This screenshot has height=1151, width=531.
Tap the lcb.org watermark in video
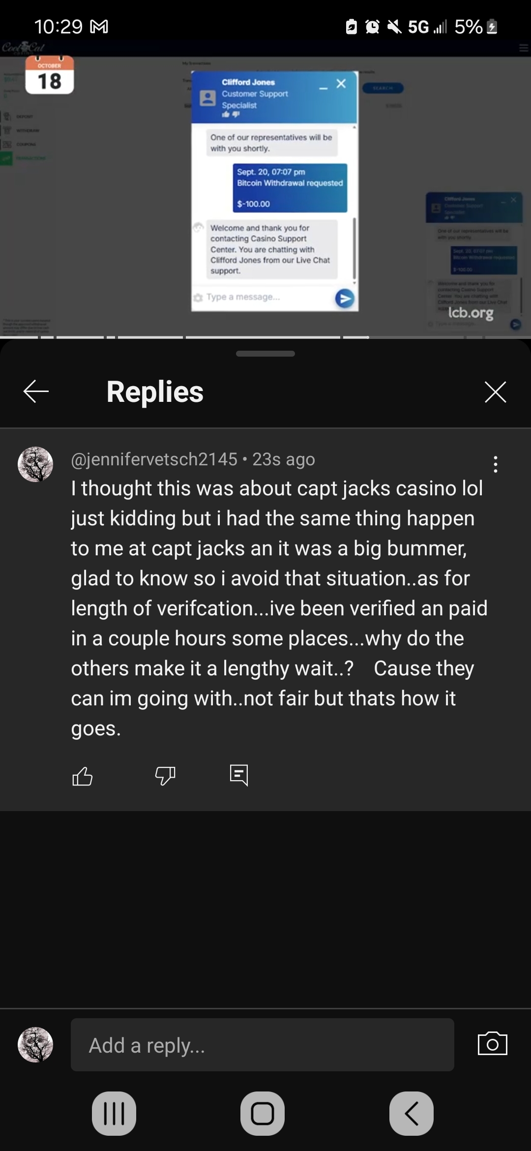click(471, 313)
